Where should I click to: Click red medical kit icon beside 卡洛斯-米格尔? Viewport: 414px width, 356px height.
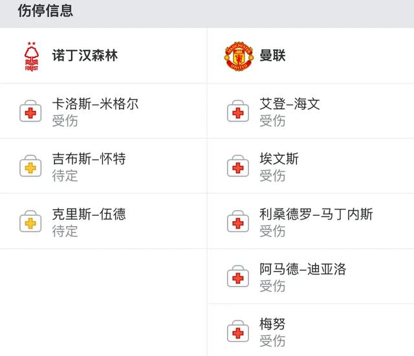tap(30, 110)
